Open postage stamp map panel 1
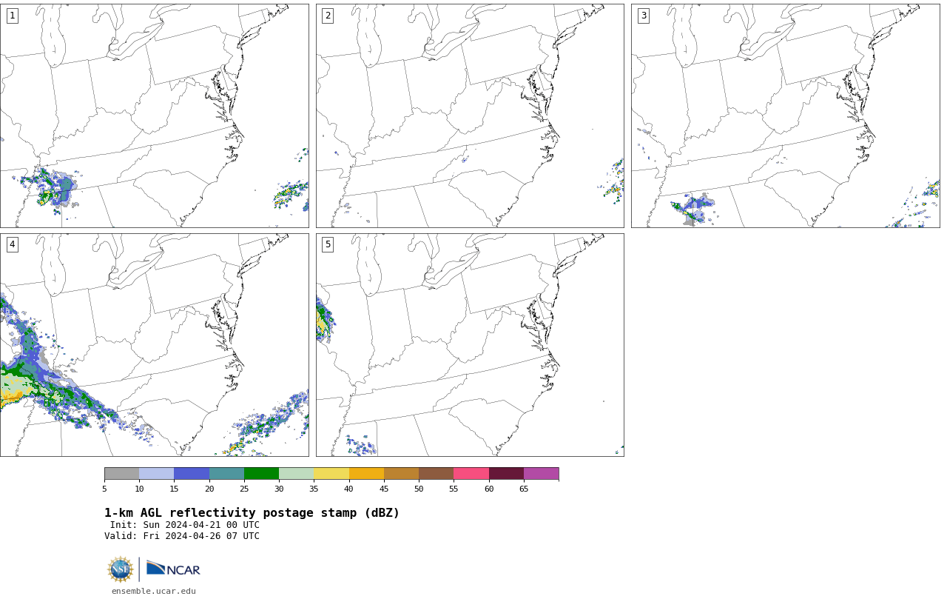 (x=154, y=116)
